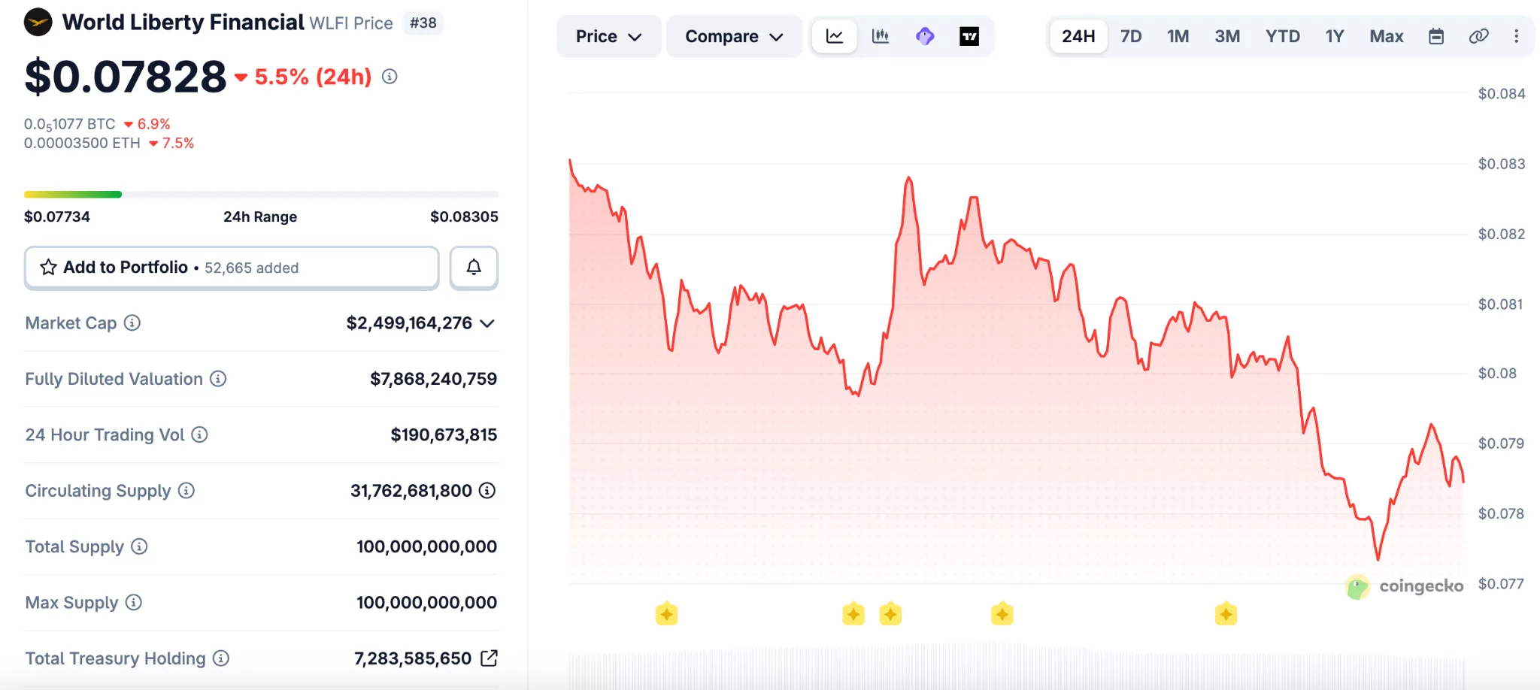
Task: Expand the Market Cap chevron
Action: (x=487, y=323)
